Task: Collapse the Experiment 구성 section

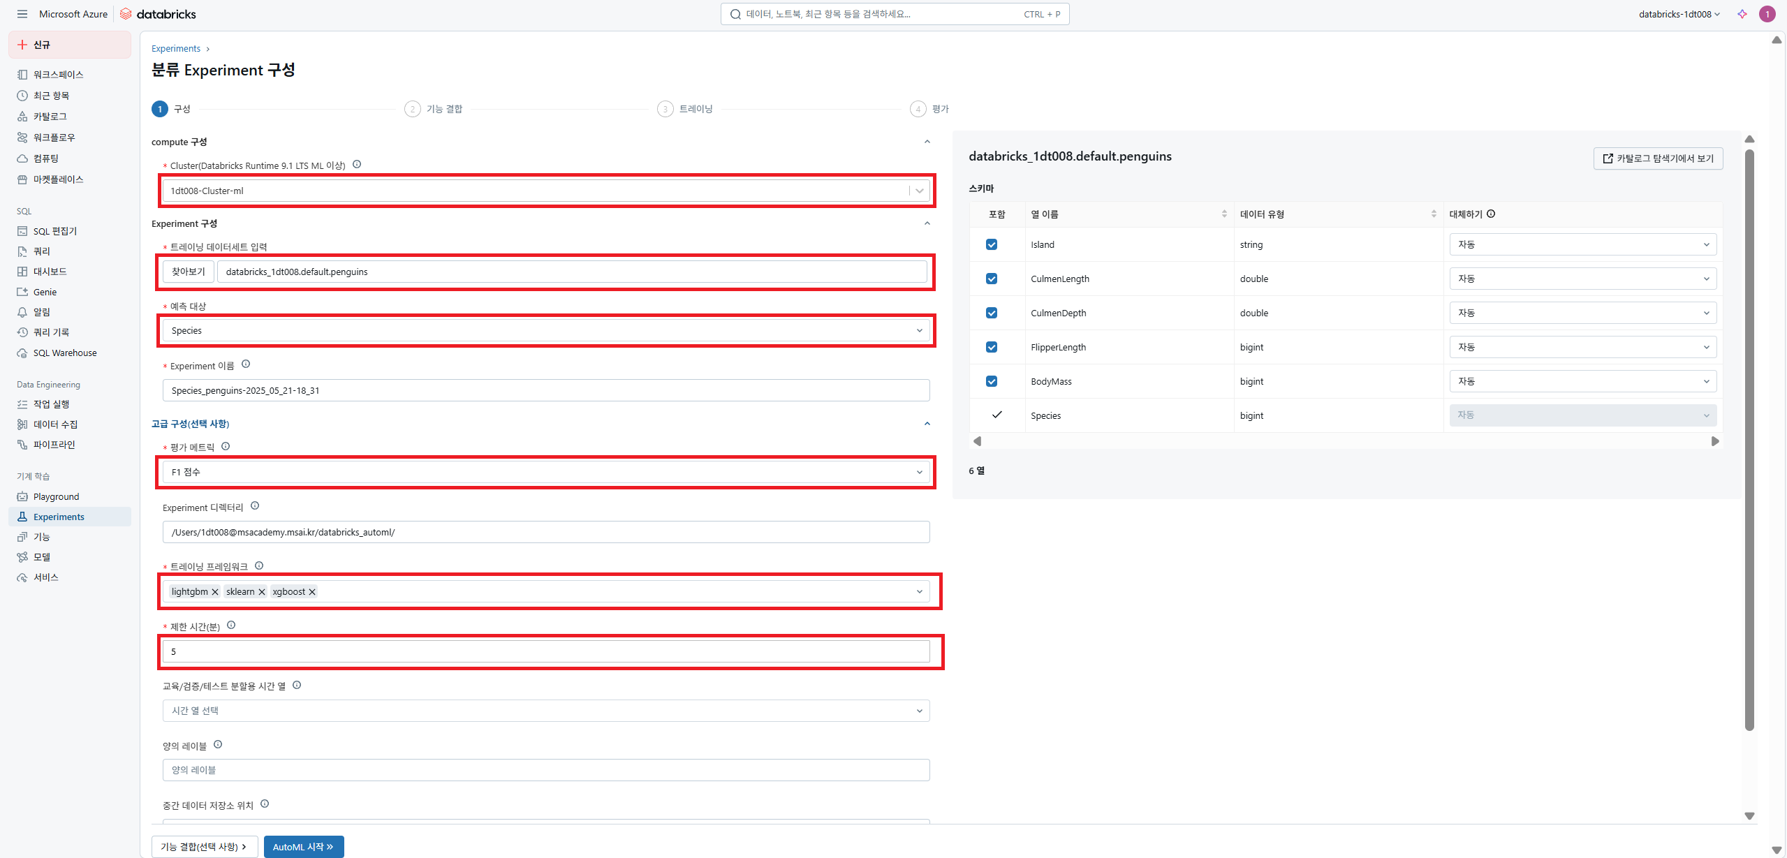Action: pyautogui.click(x=927, y=223)
